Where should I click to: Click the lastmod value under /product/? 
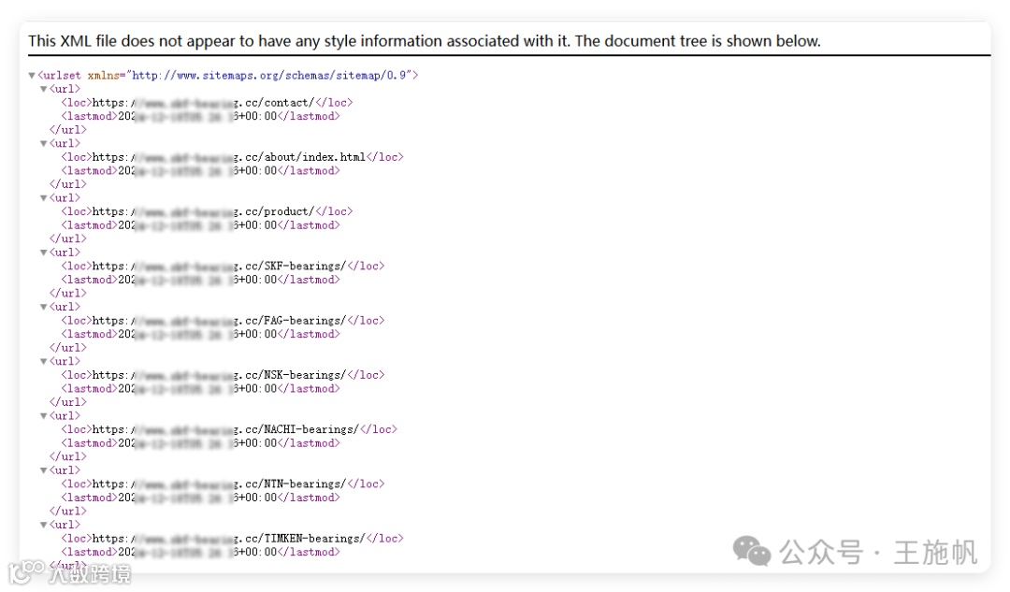pyautogui.click(x=197, y=225)
